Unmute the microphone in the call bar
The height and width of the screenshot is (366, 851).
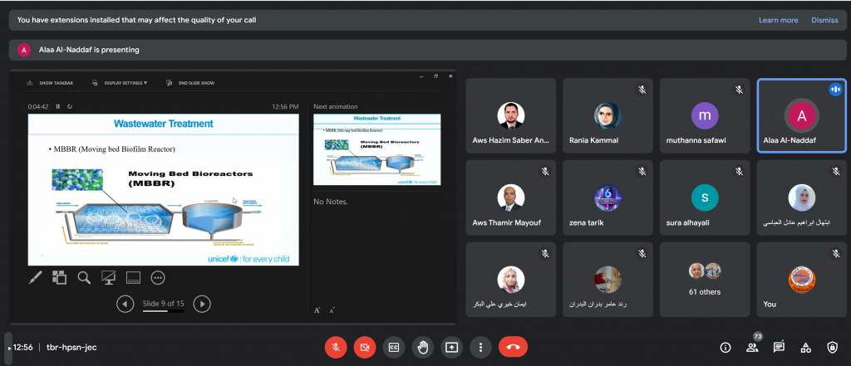[x=335, y=347]
